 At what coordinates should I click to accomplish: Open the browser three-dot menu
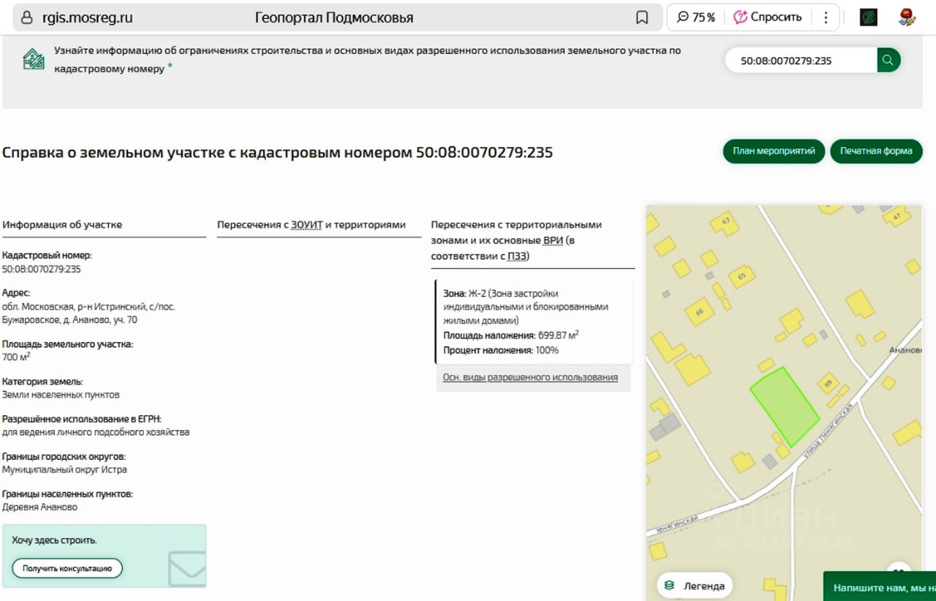pos(826,18)
